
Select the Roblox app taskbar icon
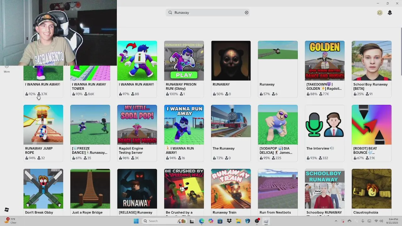point(266,221)
